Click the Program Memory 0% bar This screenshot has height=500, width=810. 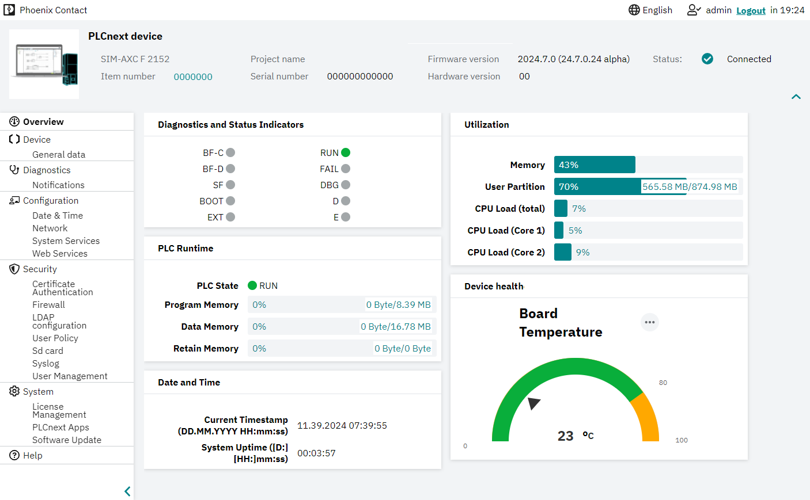[342, 304]
